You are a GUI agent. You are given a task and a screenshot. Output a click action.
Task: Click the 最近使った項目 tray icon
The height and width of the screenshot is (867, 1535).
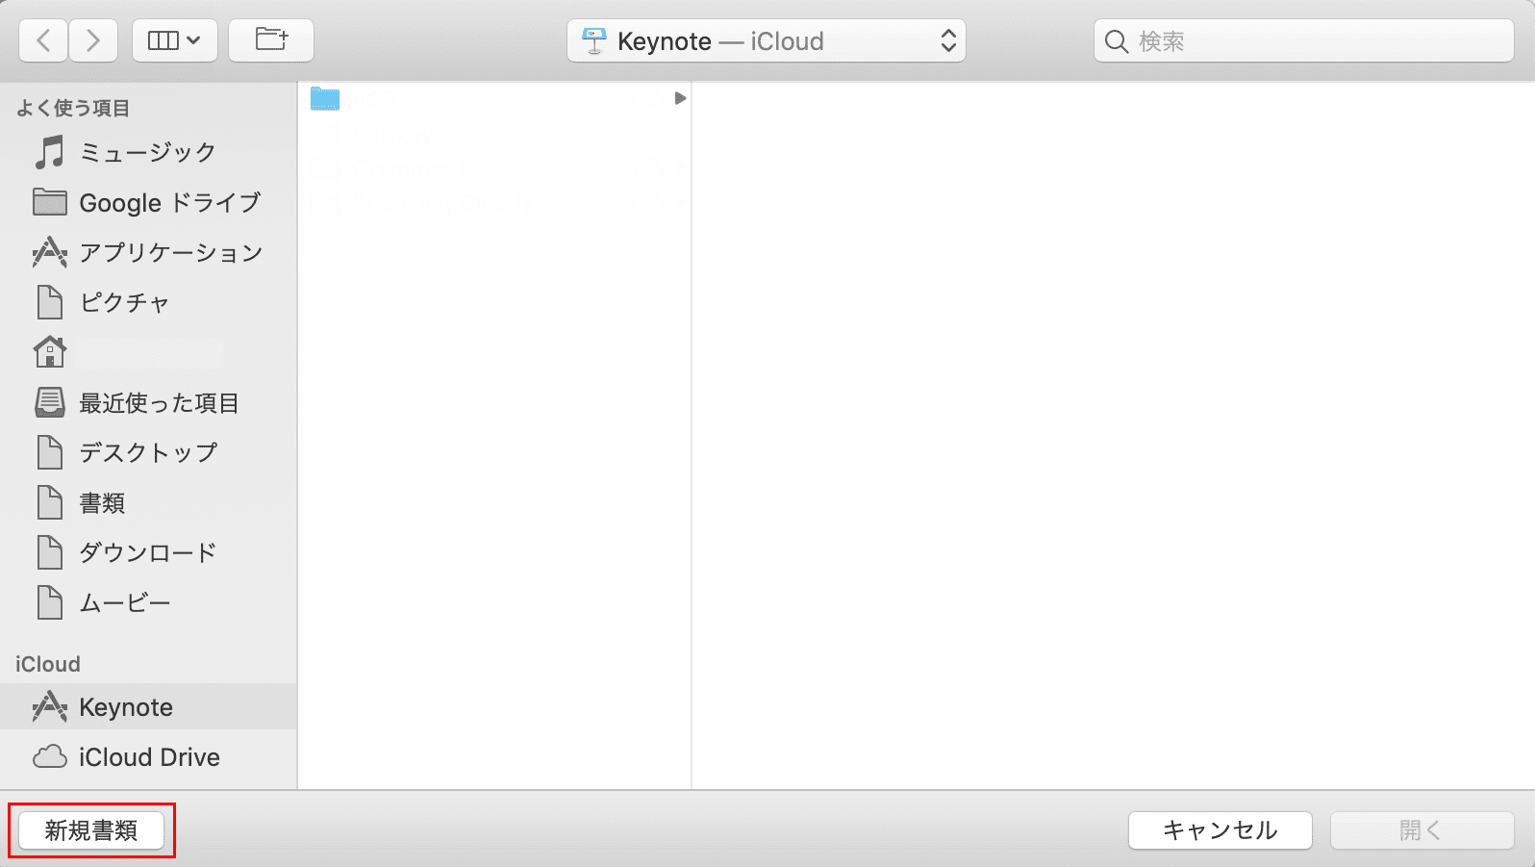coord(50,402)
